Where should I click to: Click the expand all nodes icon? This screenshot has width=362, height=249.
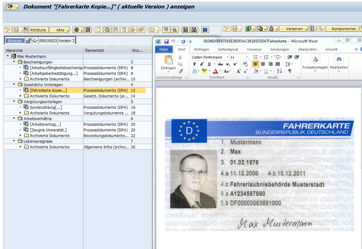(166, 30)
